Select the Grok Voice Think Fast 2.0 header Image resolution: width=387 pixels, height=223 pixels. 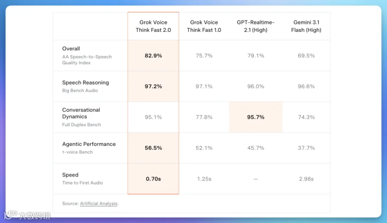pyautogui.click(x=153, y=26)
